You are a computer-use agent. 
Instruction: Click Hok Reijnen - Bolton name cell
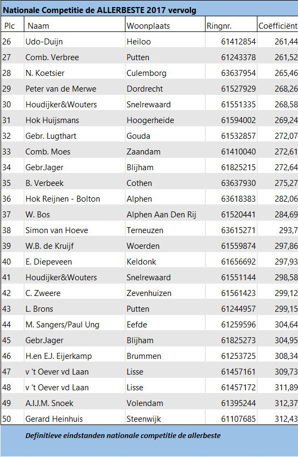[75, 198]
